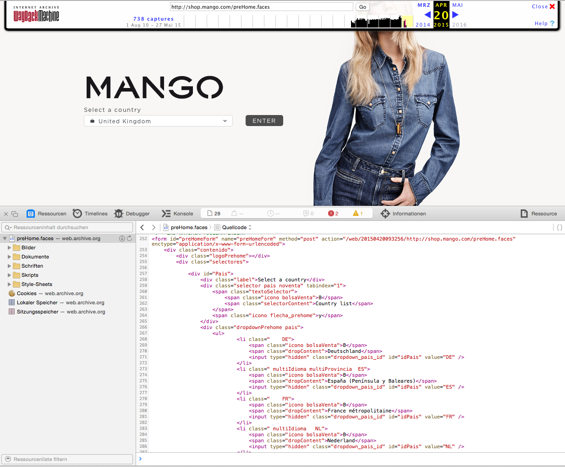565x467 pixels.
Task: Select Cookies in the resource sidebar
Action: [x=27, y=293]
